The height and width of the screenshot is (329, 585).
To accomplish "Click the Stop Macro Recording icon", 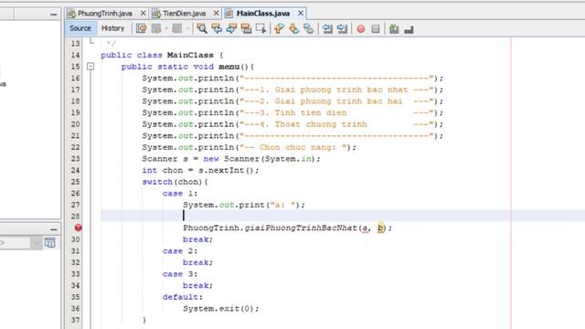I will click(376, 28).
